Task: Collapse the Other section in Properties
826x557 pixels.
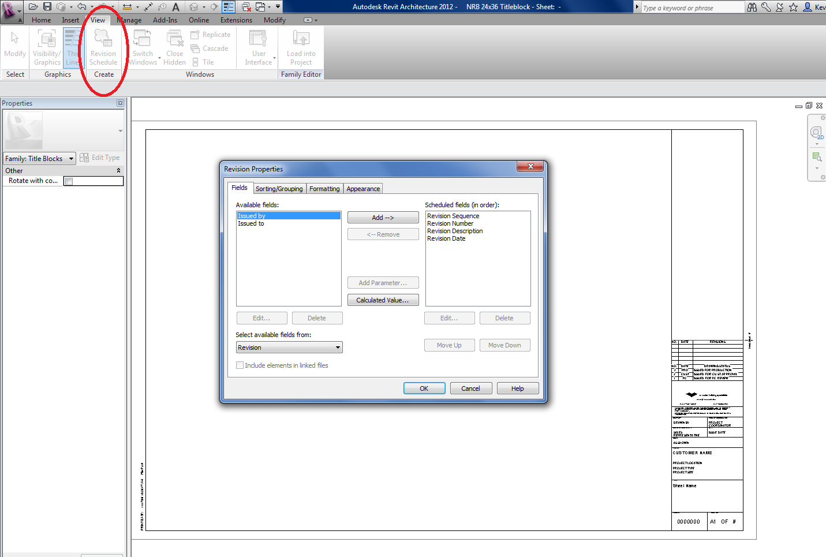Action: coord(118,171)
